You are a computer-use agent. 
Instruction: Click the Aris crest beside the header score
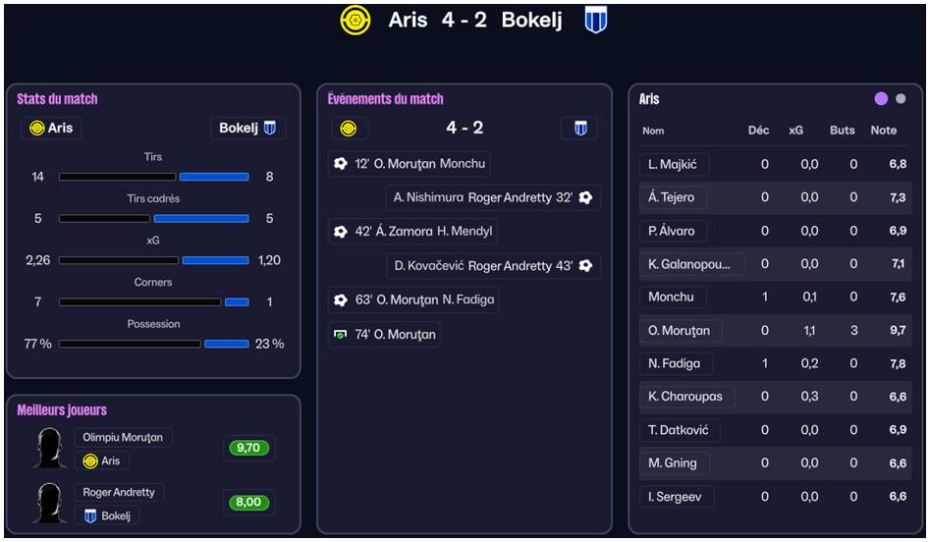point(355,21)
